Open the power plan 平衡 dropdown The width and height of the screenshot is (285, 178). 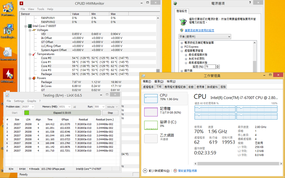click(x=205, y=37)
